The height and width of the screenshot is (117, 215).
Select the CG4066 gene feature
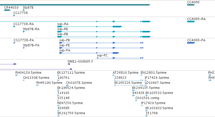pyautogui.click(x=191, y=5)
